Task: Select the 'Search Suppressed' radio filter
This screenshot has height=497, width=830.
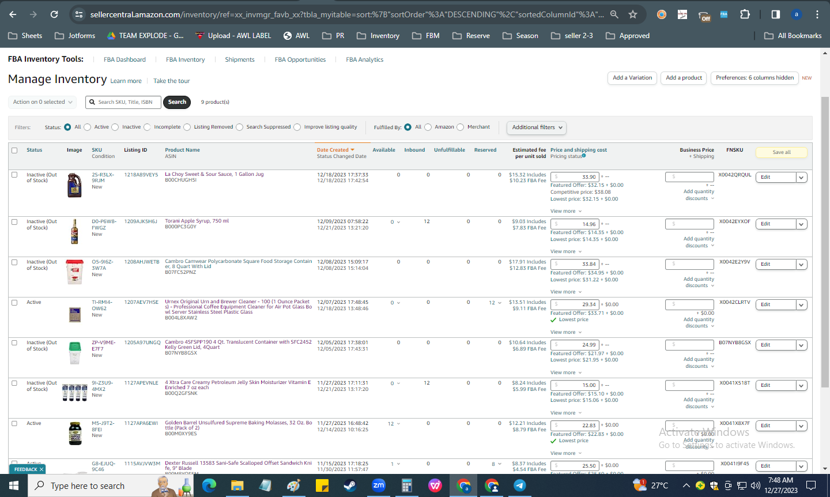Action: point(240,127)
